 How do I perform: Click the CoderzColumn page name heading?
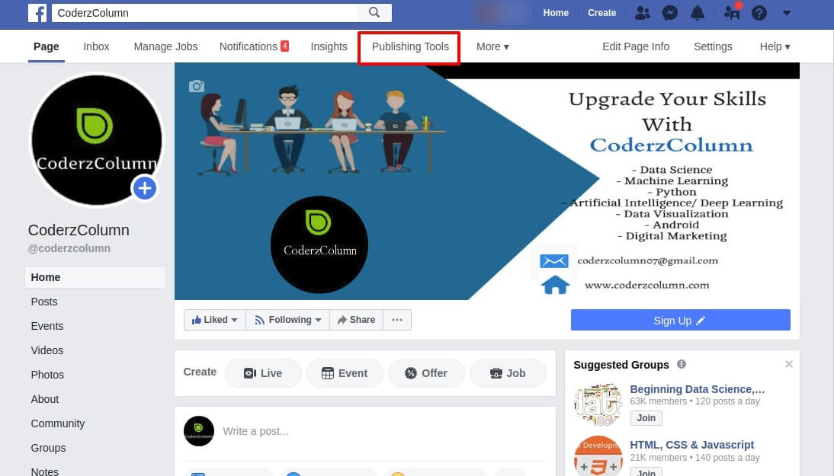coord(79,230)
